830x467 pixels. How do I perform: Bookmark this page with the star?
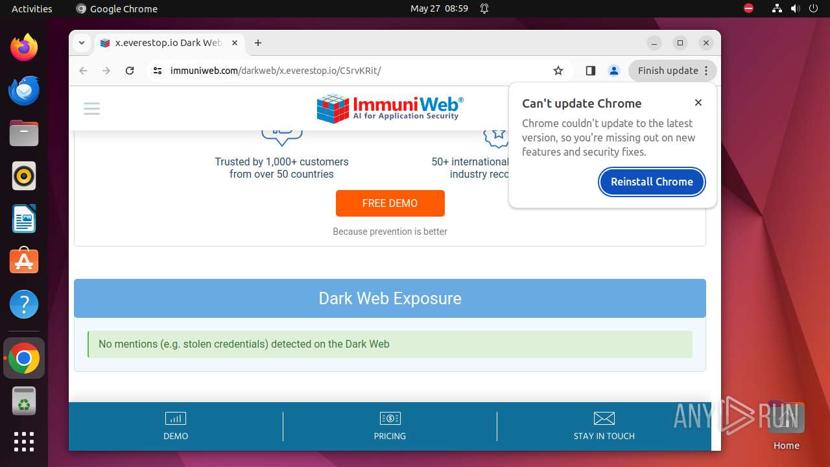[x=558, y=71]
